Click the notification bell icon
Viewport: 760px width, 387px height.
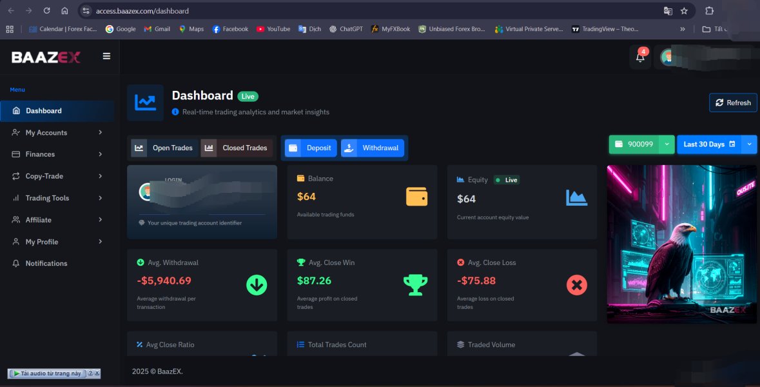[x=640, y=57]
